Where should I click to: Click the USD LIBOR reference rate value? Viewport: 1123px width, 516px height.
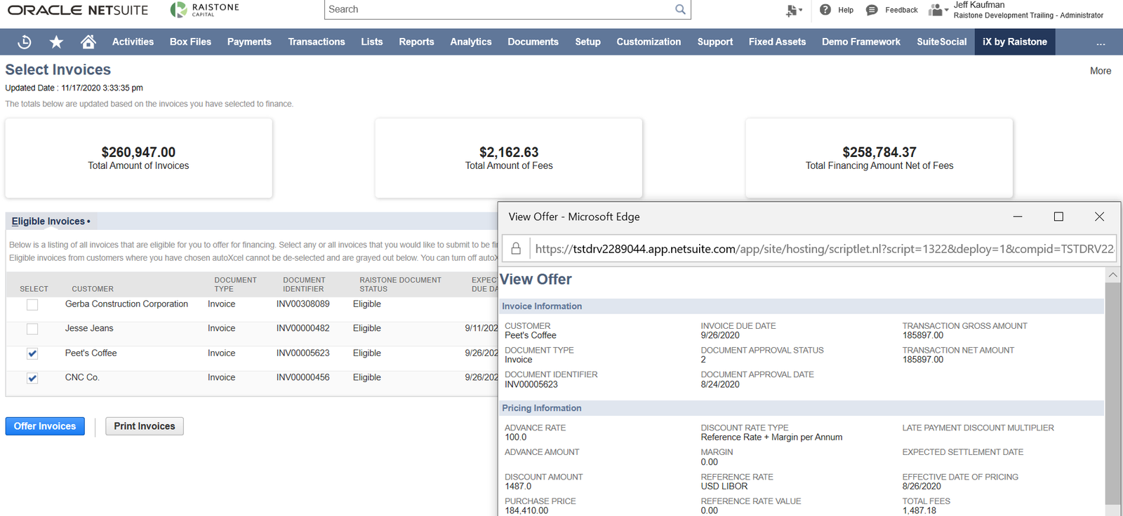724,487
